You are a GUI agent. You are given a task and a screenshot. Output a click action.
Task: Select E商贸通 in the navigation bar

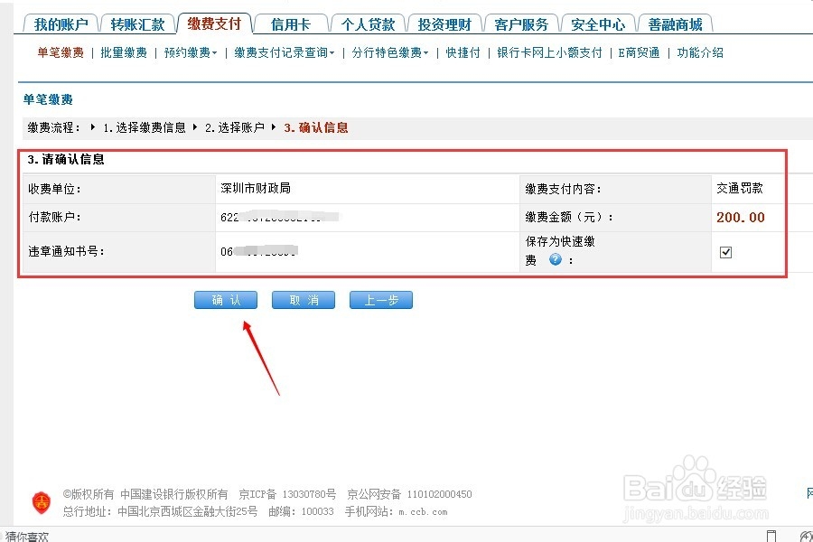638,53
